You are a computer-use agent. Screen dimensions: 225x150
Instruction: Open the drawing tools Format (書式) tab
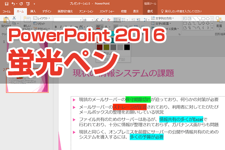coord(150,11)
